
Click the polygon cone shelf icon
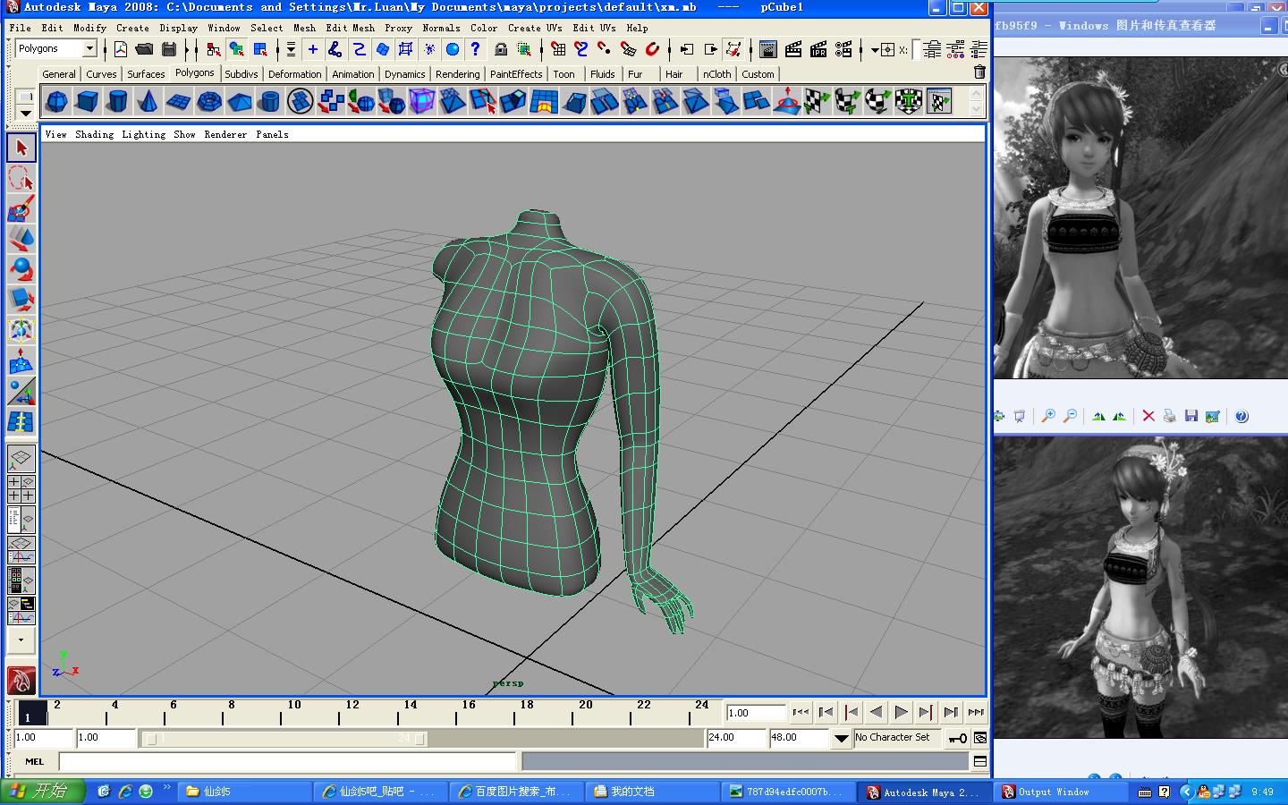(x=148, y=101)
